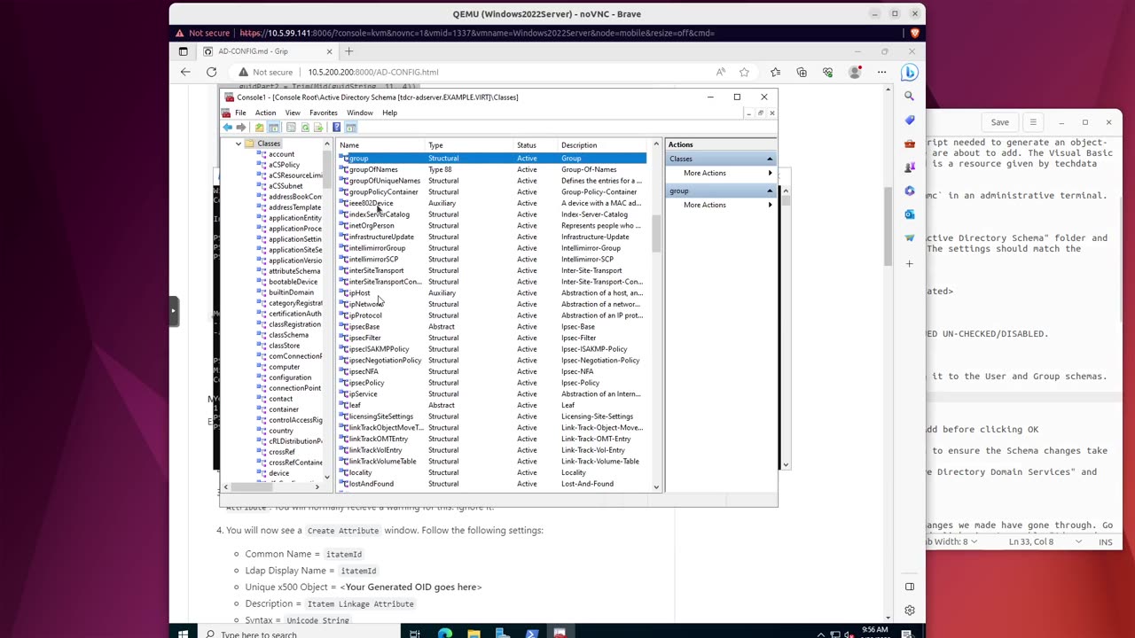Open Edge sidebar Games chess icon
Viewport: 1135px width, 638px height.
909,167
